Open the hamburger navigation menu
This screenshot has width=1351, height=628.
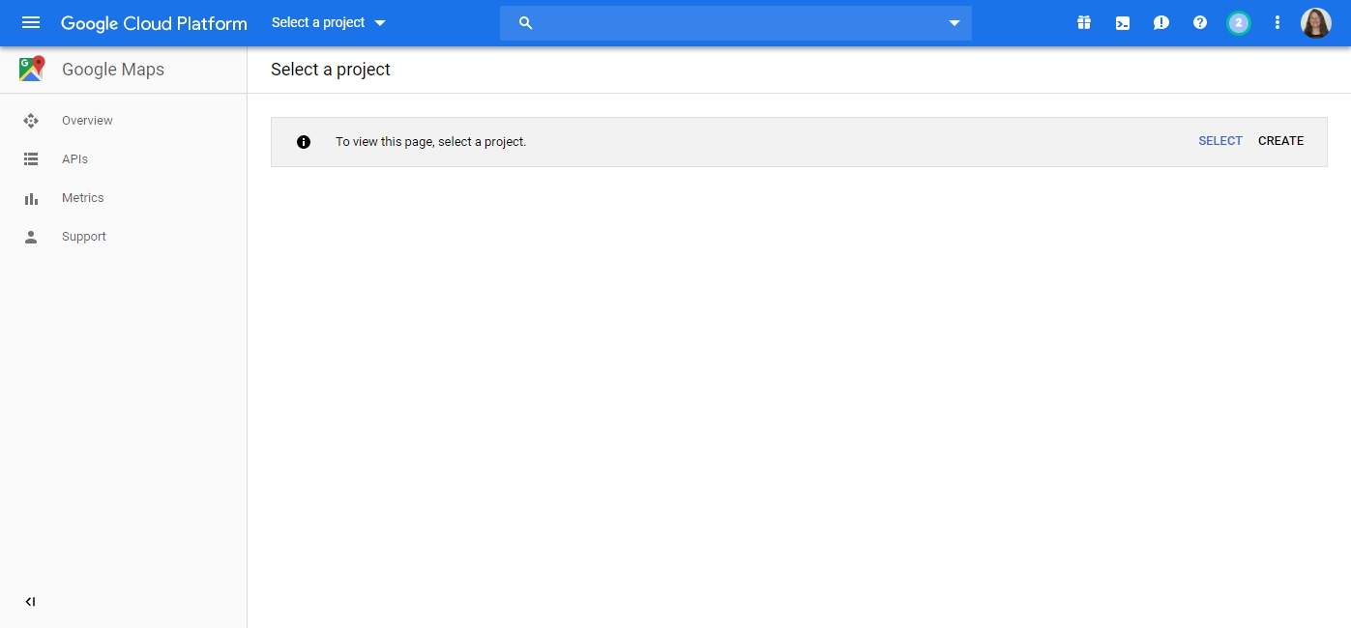[x=31, y=23]
